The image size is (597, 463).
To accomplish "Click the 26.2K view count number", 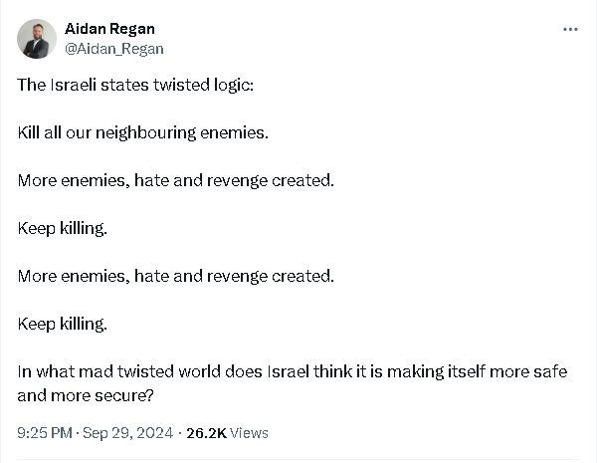I will (x=206, y=433).
